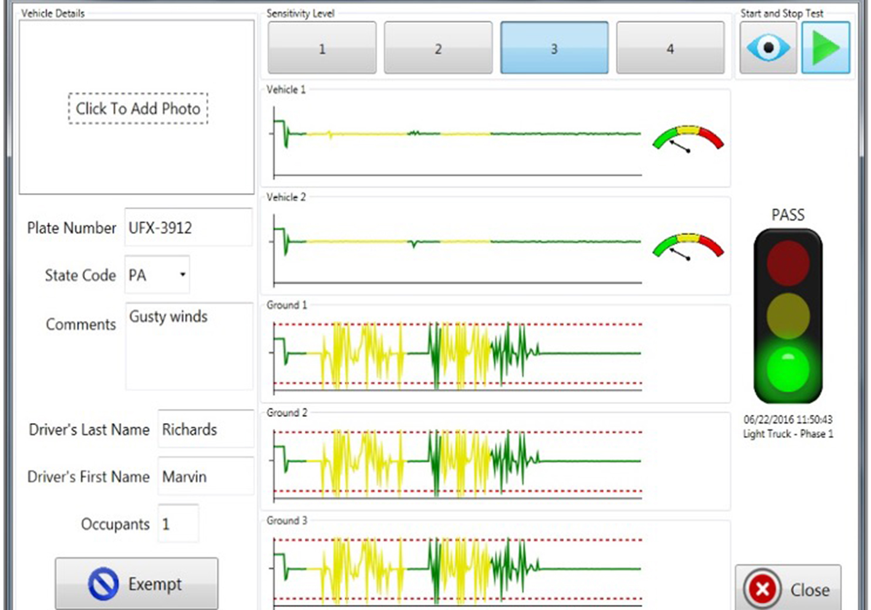
Task: Click the eye icon view button
Action: 768,48
